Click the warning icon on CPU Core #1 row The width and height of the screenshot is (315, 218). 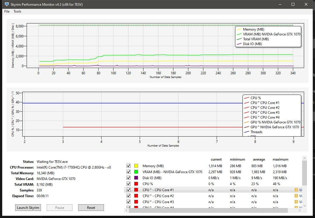point(296,190)
